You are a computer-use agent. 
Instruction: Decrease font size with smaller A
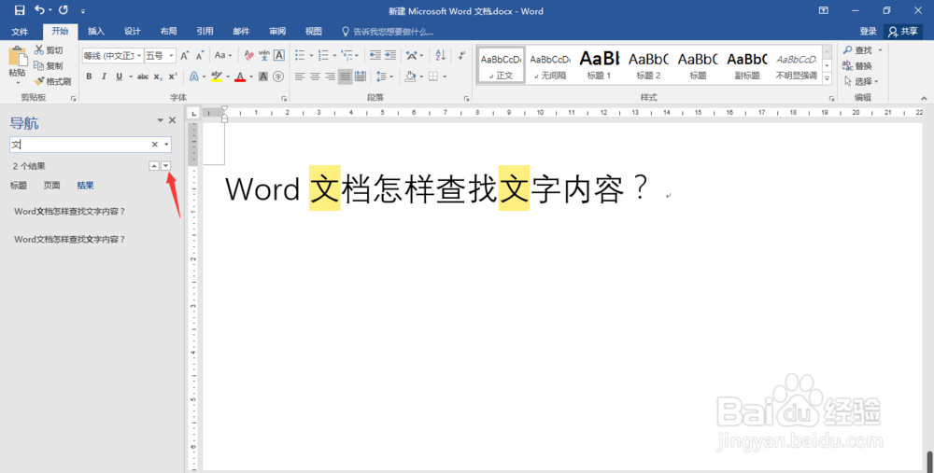(x=200, y=55)
